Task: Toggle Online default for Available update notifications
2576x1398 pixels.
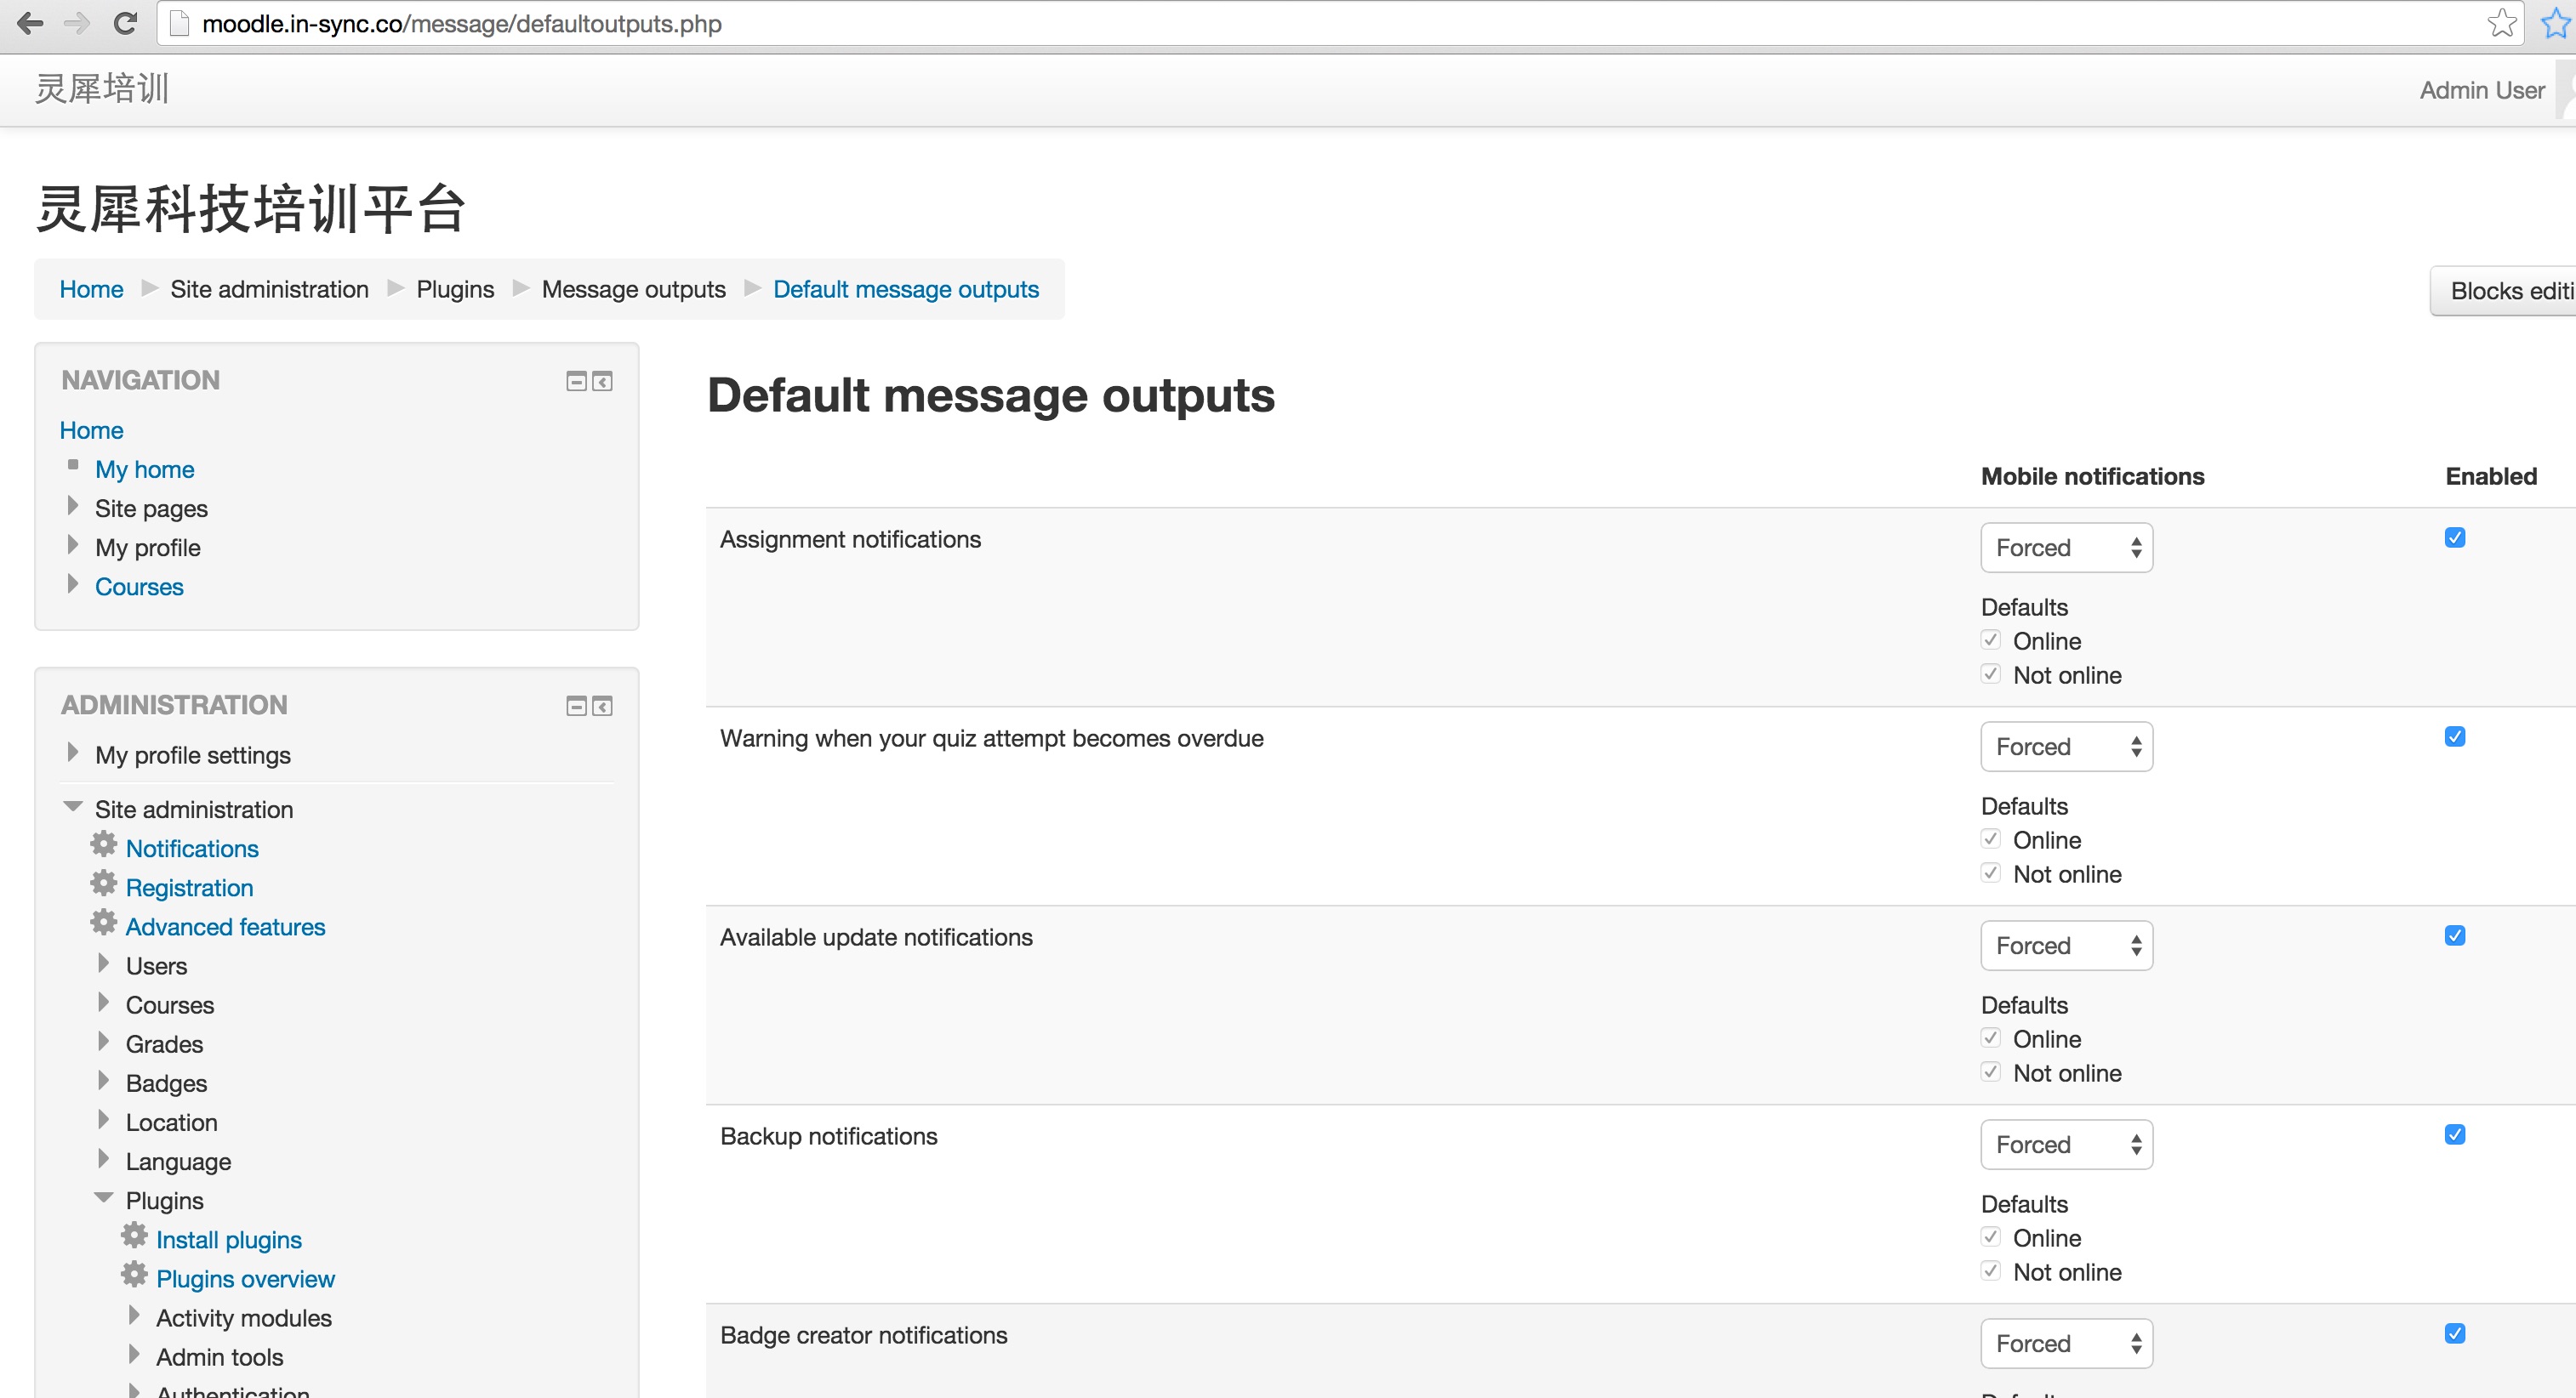Action: (x=1991, y=1037)
